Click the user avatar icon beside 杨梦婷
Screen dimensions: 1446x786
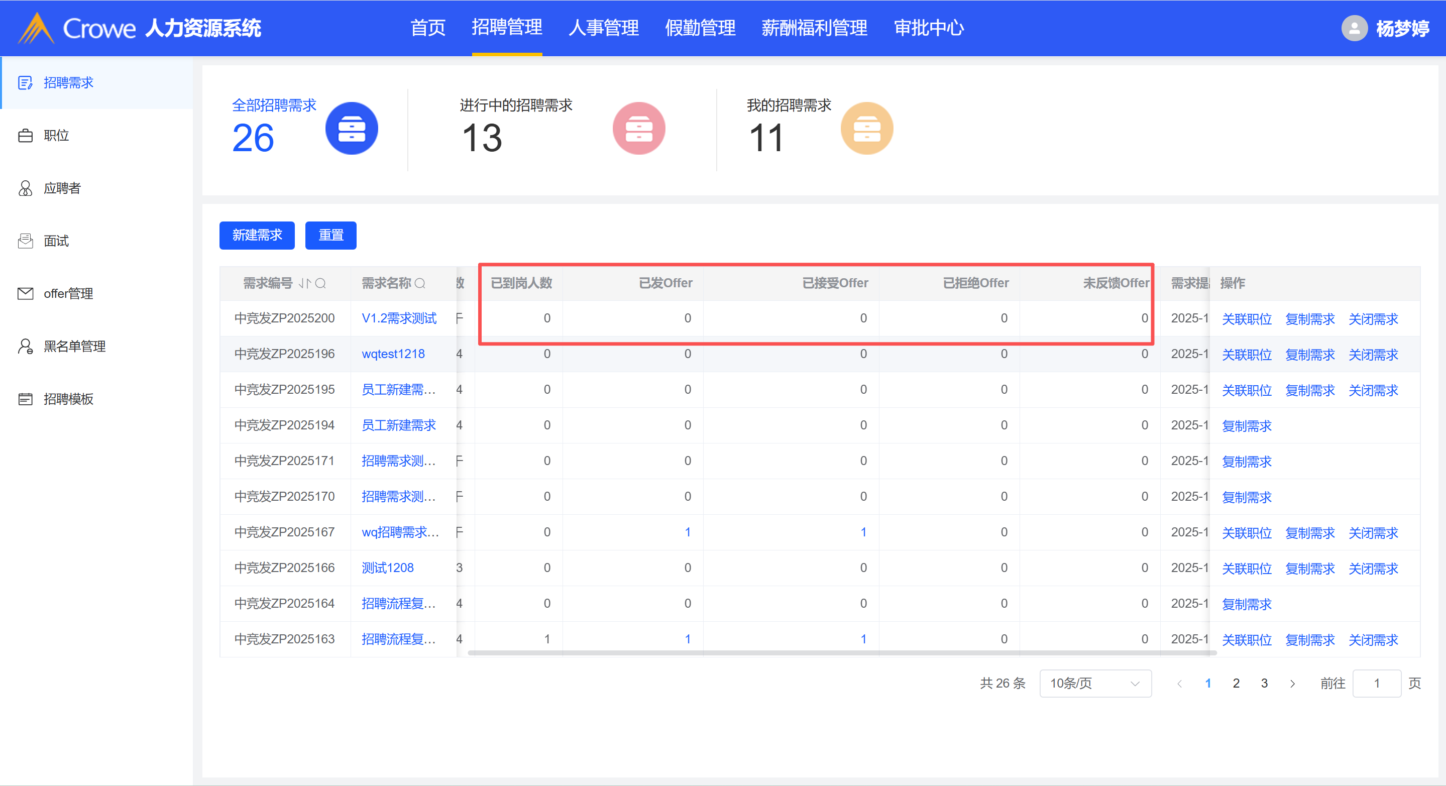(1354, 28)
